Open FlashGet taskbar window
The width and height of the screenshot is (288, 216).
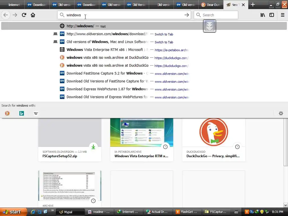point(187,212)
